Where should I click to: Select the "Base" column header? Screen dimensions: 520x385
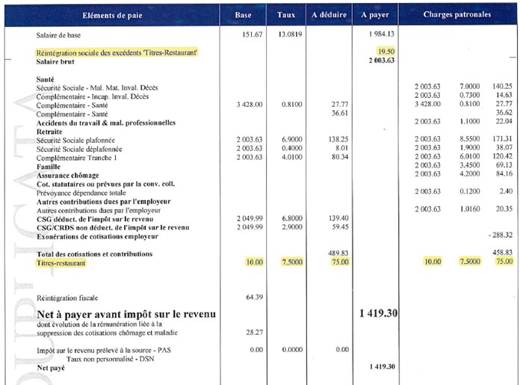coord(243,15)
